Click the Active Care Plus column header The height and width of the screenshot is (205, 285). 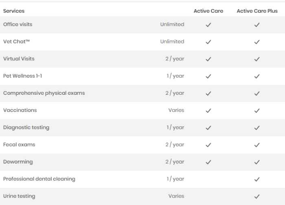tap(257, 11)
